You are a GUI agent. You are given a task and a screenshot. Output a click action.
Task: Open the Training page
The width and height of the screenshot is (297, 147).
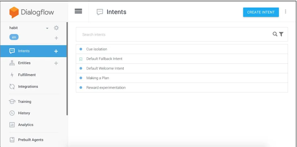click(24, 102)
